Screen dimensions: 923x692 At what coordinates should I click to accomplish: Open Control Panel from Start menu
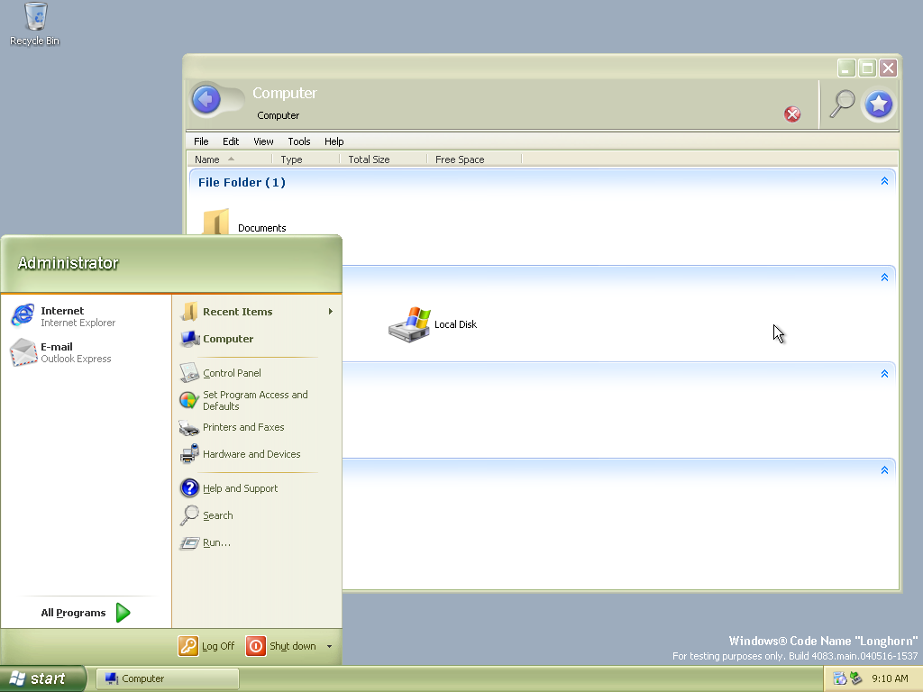[232, 373]
